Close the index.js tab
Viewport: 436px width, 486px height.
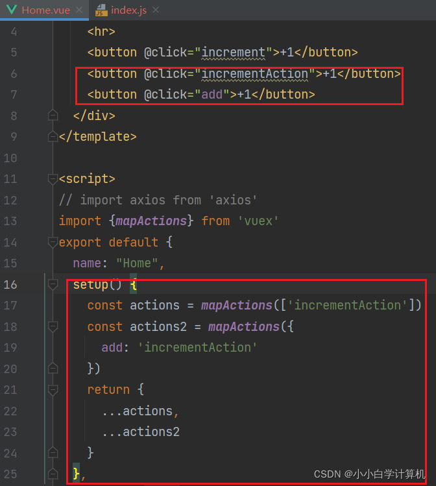click(x=156, y=10)
